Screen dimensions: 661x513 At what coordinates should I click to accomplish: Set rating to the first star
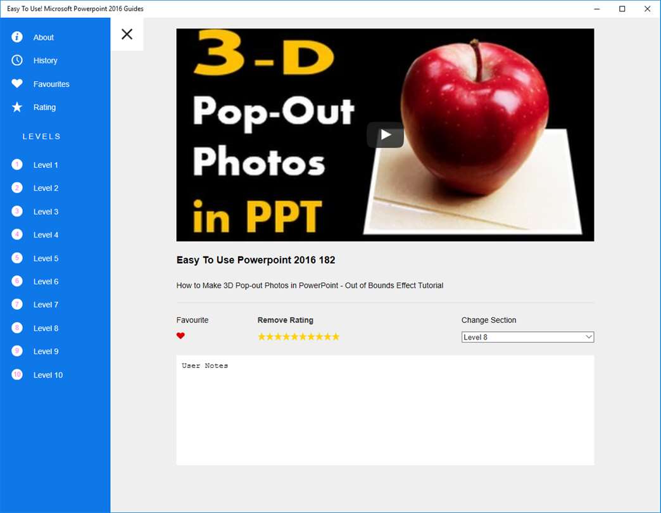[261, 336]
